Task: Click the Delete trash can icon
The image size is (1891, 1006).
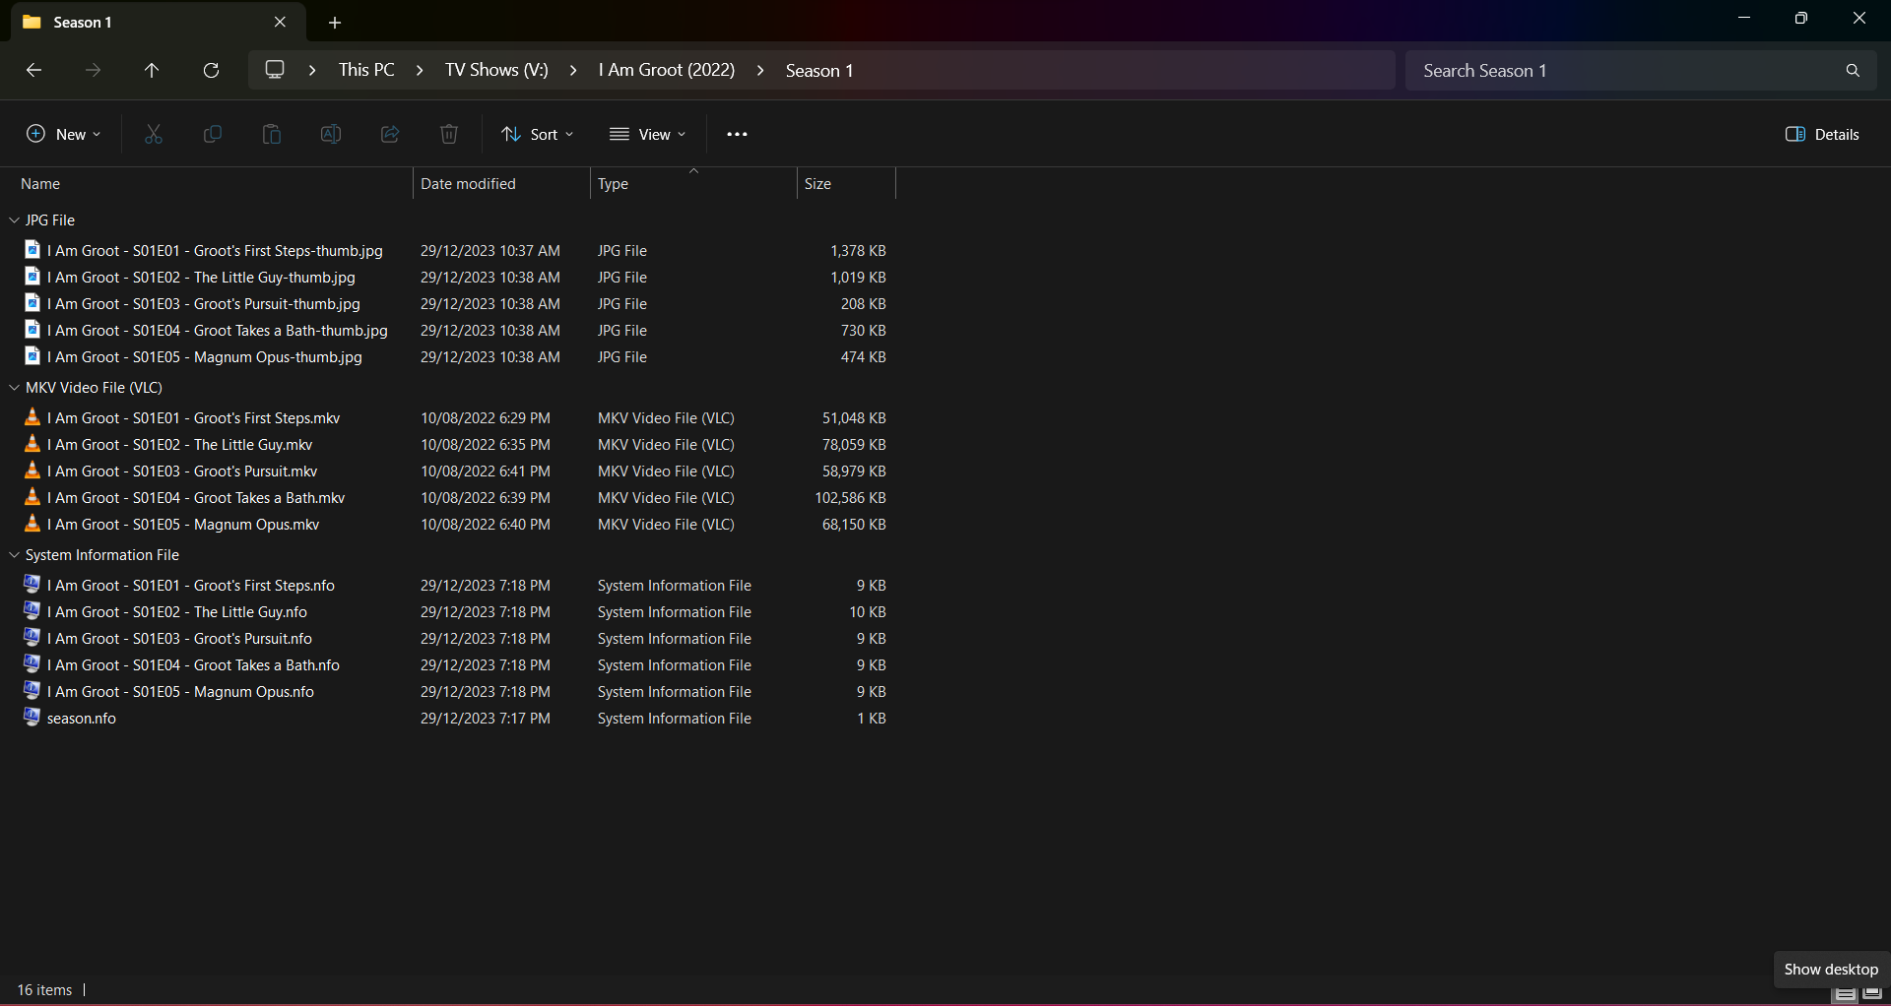Action: coord(449,135)
